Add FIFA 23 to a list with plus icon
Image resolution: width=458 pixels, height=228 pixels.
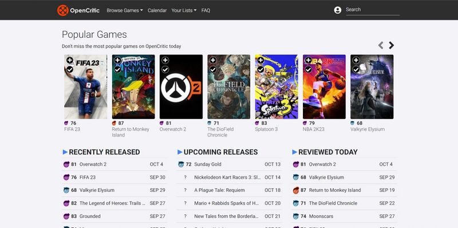(x=69, y=60)
